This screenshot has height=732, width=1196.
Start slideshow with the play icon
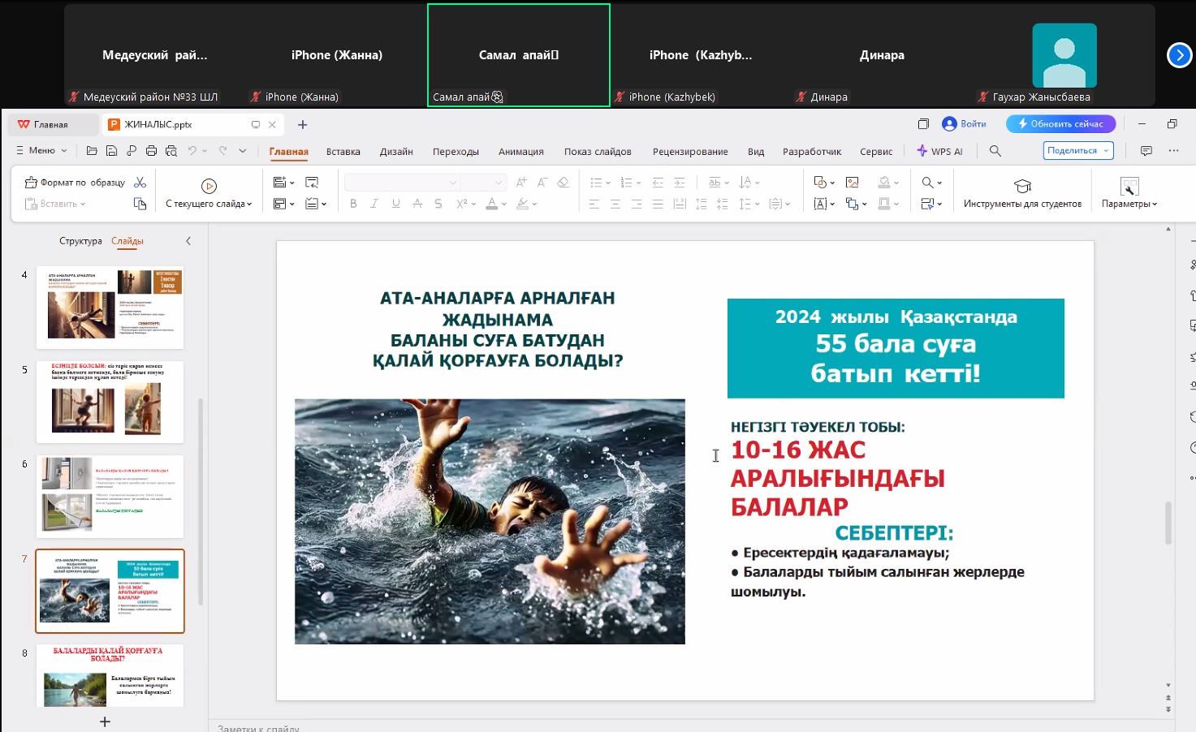[209, 186]
